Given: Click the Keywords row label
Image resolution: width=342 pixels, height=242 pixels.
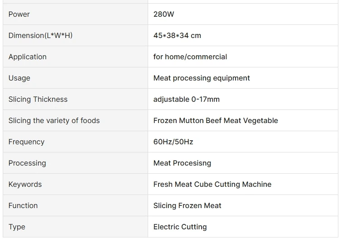Looking at the screenshot, I should (x=25, y=184).
